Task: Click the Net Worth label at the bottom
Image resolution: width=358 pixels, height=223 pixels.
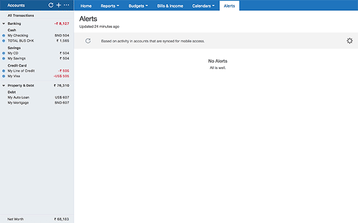Action: [15, 219]
